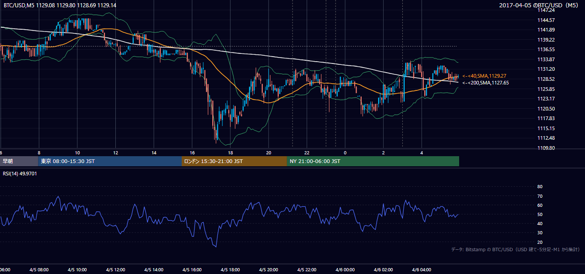Select the 1120.50 price axis label
The width and height of the screenshot is (585, 274).
point(547,109)
